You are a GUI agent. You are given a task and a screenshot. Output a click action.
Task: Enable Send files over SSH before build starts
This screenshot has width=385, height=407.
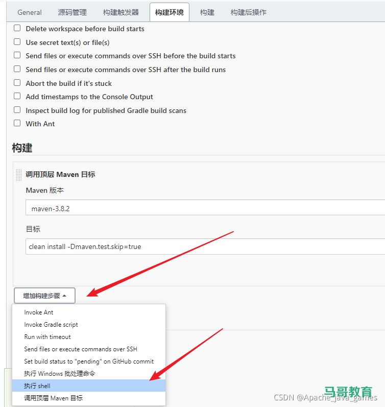pyautogui.click(x=17, y=55)
